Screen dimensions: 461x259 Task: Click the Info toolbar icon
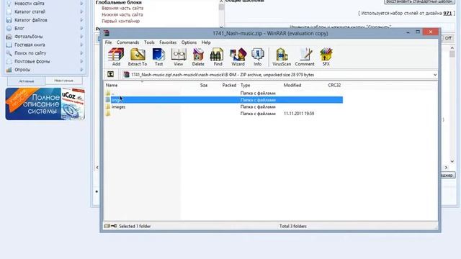258,57
